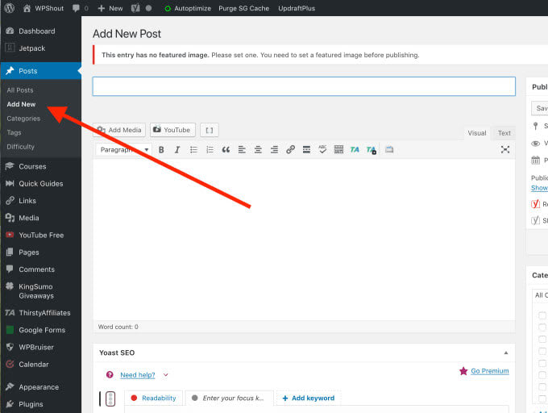The height and width of the screenshot is (413, 548).
Task: Open the WordPress logo menu
Action: pyautogui.click(x=10, y=8)
